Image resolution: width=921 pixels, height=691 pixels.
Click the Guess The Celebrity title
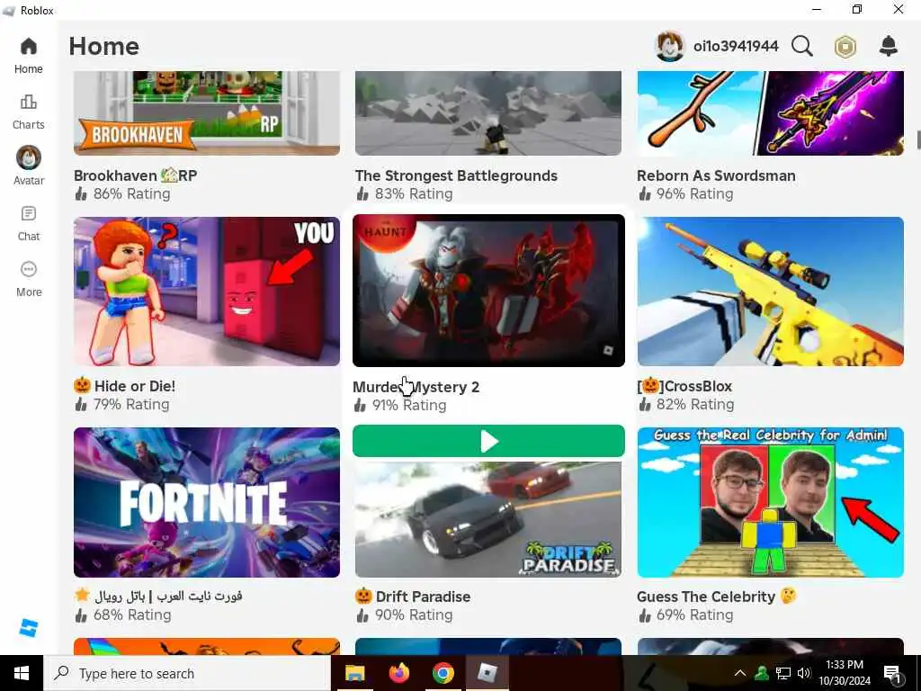click(717, 597)
